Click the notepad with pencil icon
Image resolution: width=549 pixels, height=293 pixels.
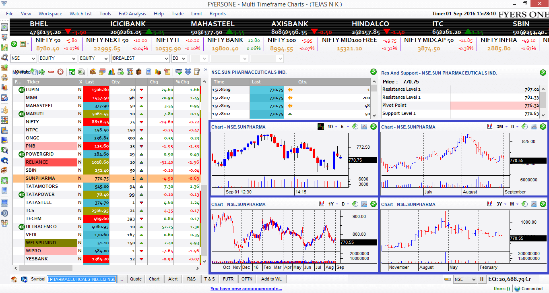197,72
